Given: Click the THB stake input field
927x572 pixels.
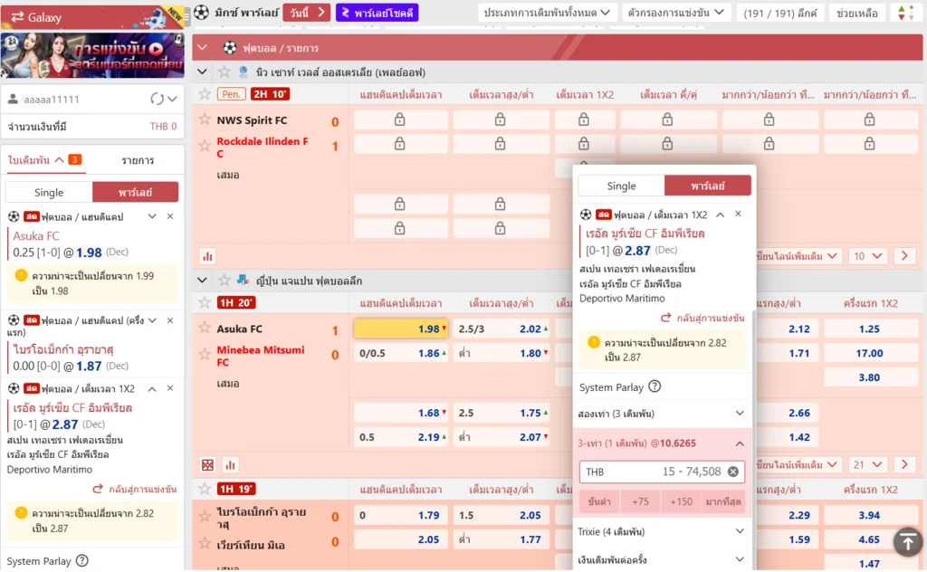Looking at the screenshot, I should (652, 472).
